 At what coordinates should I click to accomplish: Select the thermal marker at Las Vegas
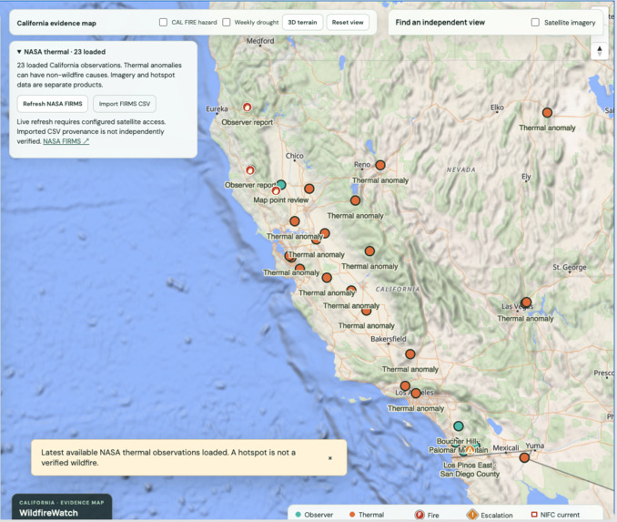pos(526,302)
